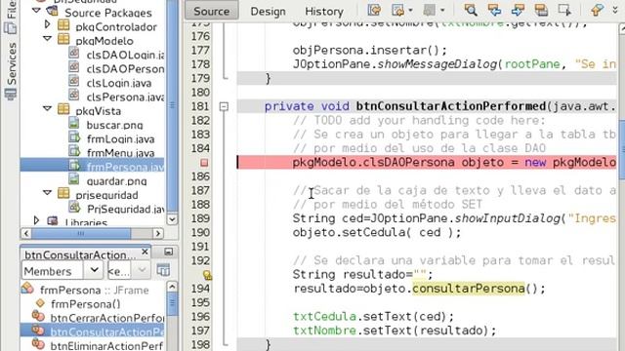This screenshot has height=351, width=625.
Task: Select btnCerrarActionPerformed member
Action: pyautogui.click(x=106, y=319)
